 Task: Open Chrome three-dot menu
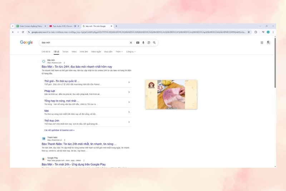coord(273,32)
